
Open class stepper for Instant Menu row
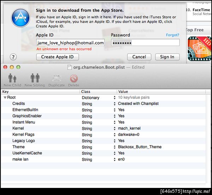(x=114, y=123)
